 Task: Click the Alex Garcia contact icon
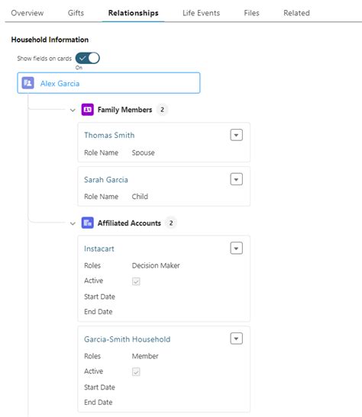click(x=27, y=83)
